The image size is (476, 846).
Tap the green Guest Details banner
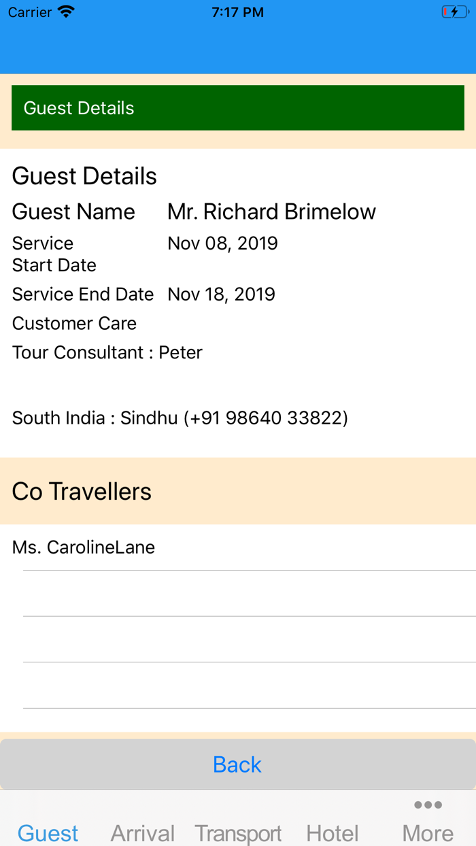[x=237, y=107]
